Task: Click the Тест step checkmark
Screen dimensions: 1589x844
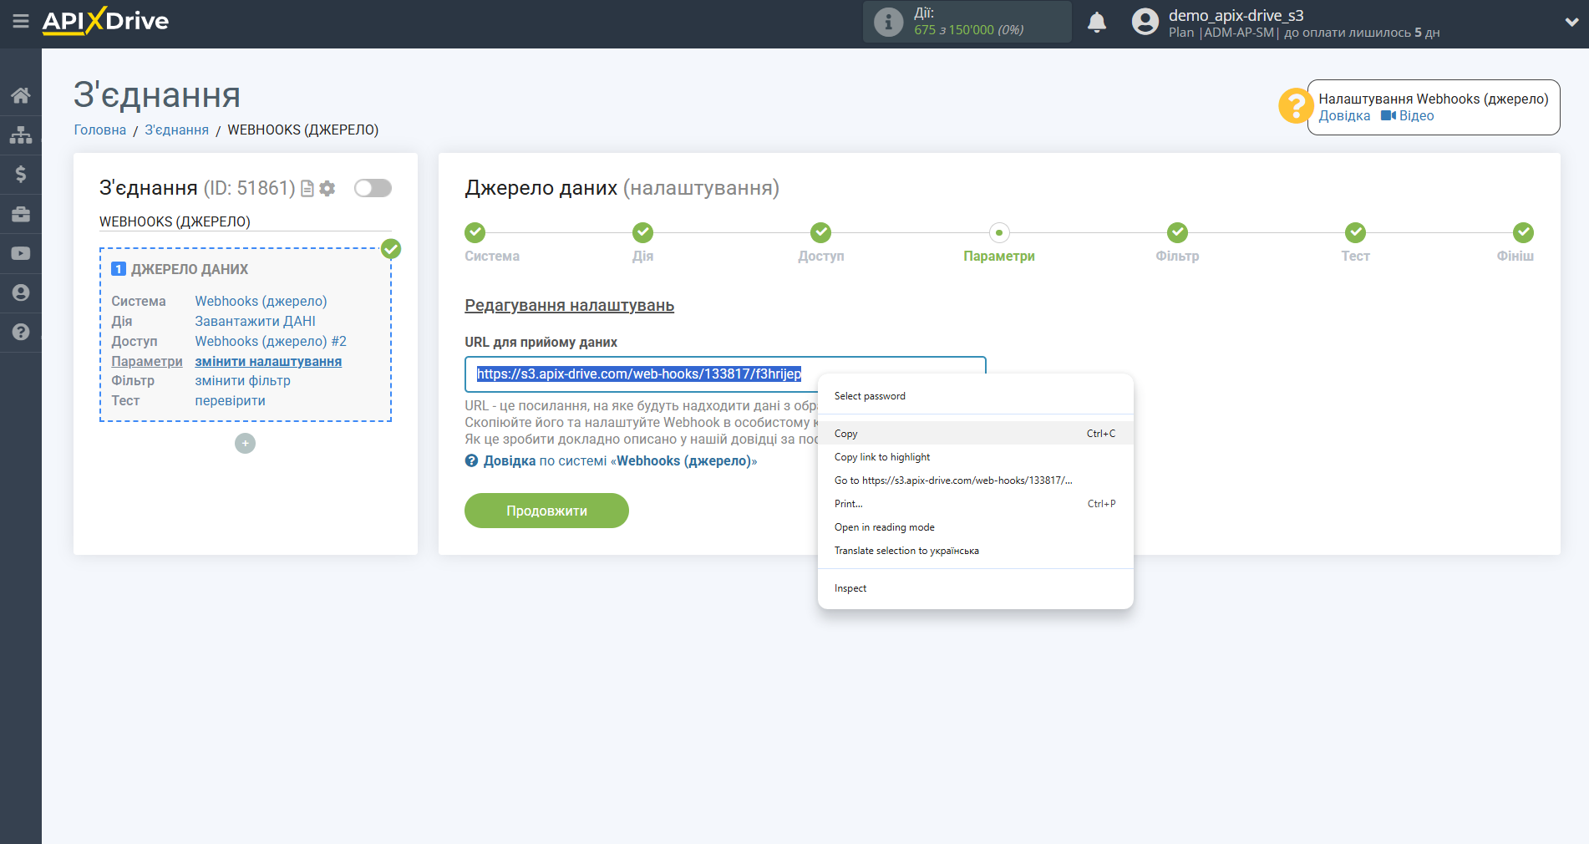Action: coord(1355,232)
